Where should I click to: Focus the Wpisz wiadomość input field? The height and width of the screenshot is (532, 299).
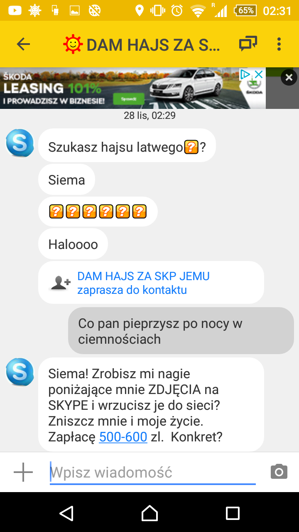[152, 473]
